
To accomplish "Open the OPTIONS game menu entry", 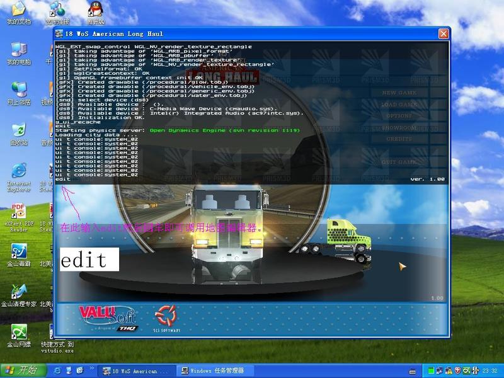I will pos(399,117).
